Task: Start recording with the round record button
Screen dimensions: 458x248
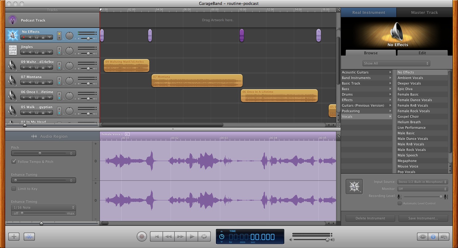Action: click(142, 237)
